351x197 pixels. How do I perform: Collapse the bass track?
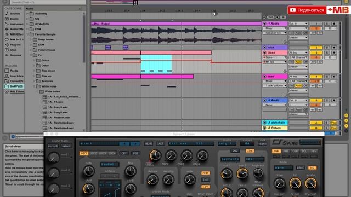click(264, 53)
